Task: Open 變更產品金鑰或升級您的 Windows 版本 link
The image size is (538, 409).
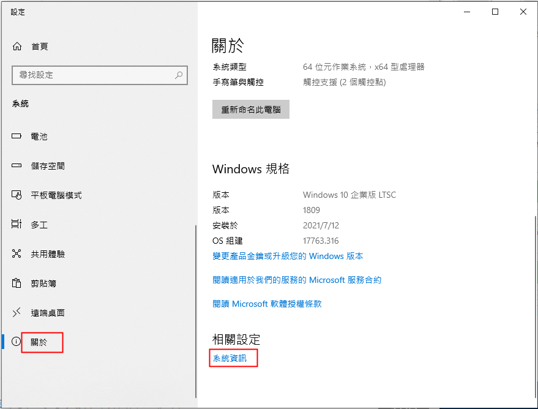Action: (x=288, y=257)
